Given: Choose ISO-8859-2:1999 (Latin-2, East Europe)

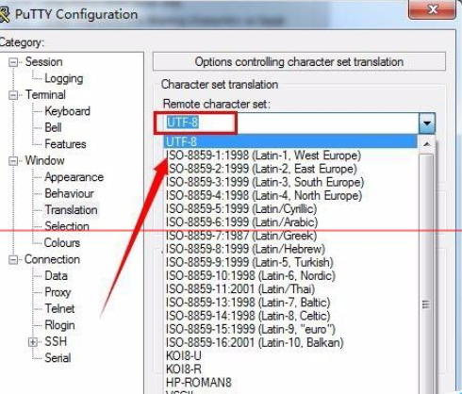Looking at the screenshot, I should 261,169.
